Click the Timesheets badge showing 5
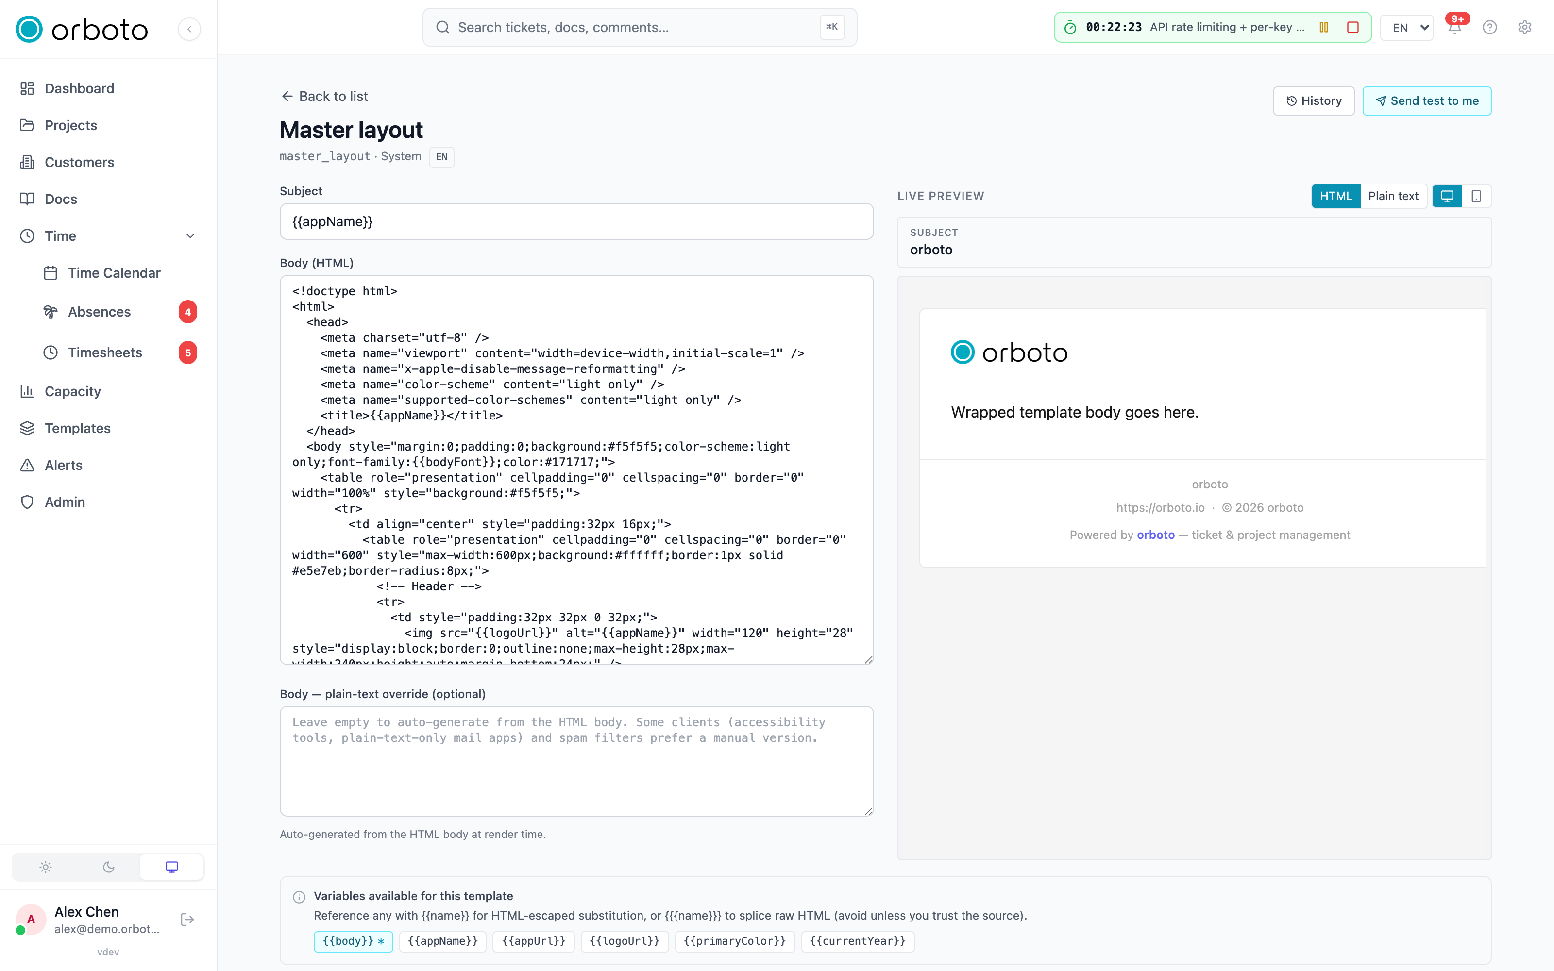This screenshot has height=971, width=1554. (x=187, y=352)
